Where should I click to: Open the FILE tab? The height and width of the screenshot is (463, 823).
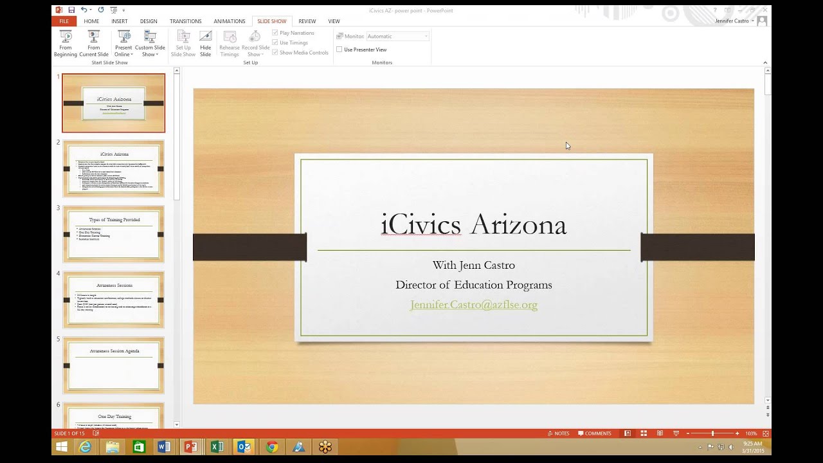tap(64, 21)
